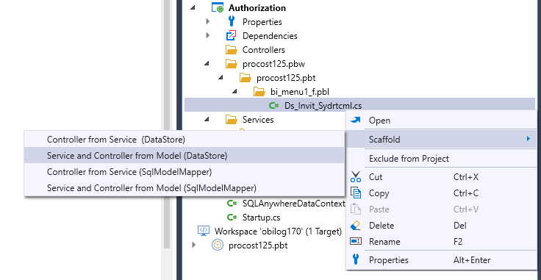Image resolution: width=541 pixels, height=280 pixels.
Task: Select Scaffold in the context menu
Action: point(442,140)
